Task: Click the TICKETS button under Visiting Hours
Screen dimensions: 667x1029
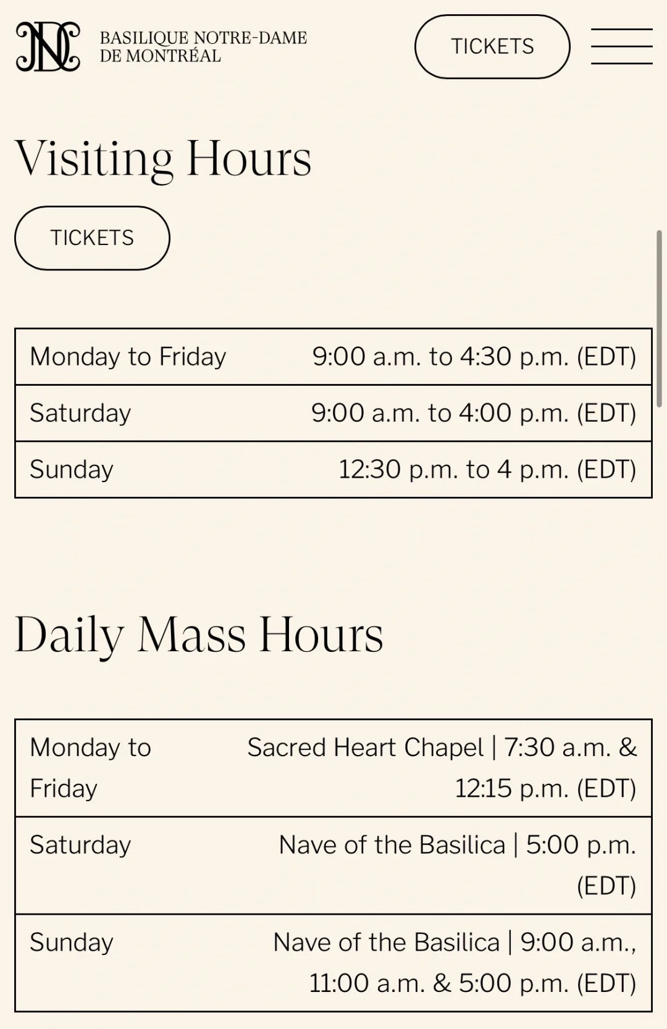Action: tap(92, 238)
